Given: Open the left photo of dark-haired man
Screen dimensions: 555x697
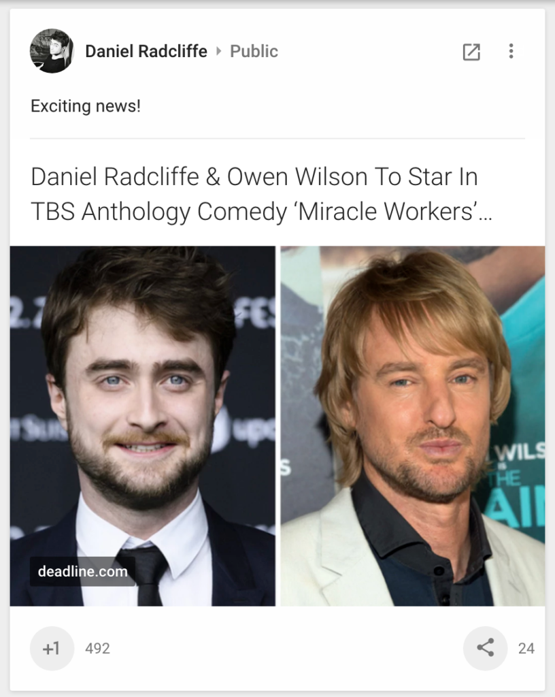Looking at the screenshot, I should pos(143,426).
